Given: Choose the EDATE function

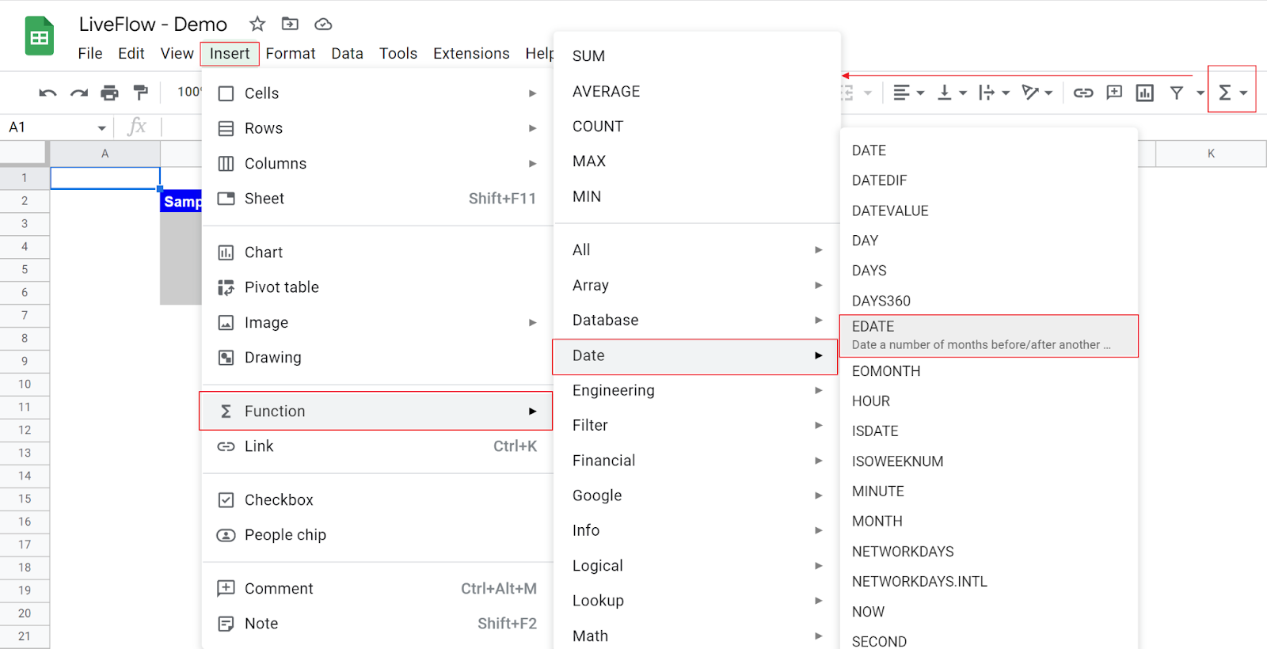Looking at the screenshot, I should click(989, 336).
